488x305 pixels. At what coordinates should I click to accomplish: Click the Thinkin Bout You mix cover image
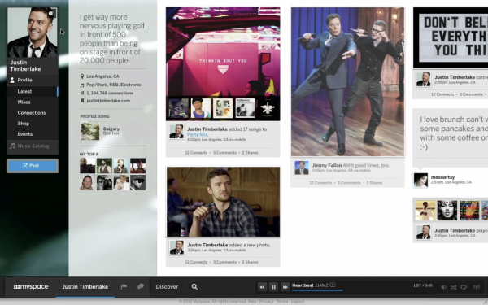point(223,51)
